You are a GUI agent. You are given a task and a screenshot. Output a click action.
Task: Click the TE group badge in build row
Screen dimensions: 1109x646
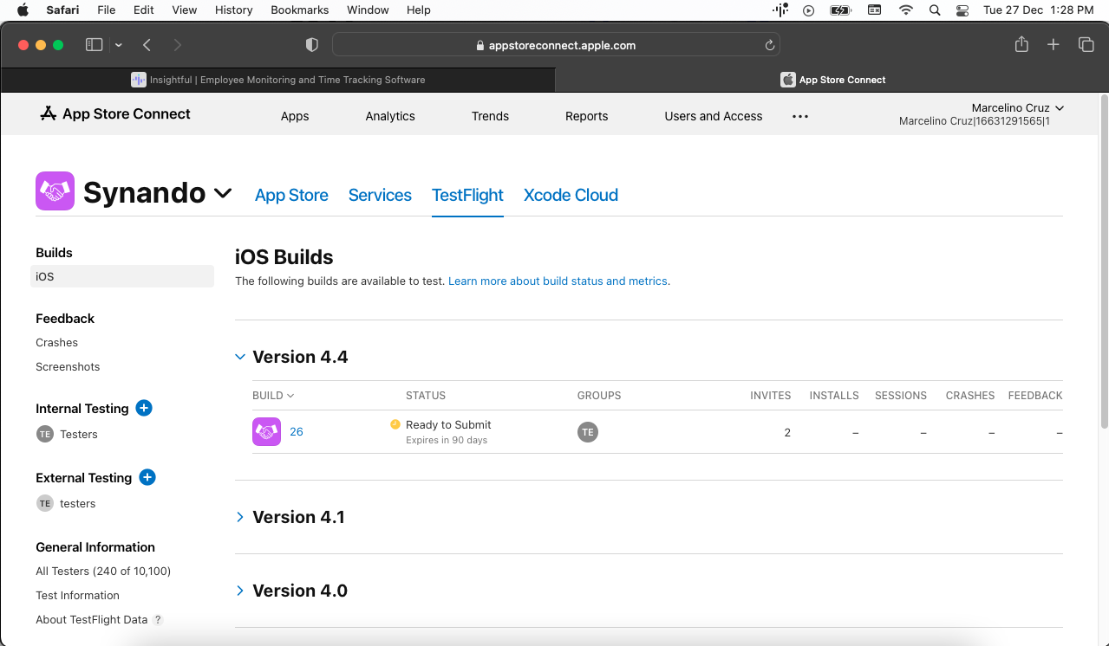(588, 432)
